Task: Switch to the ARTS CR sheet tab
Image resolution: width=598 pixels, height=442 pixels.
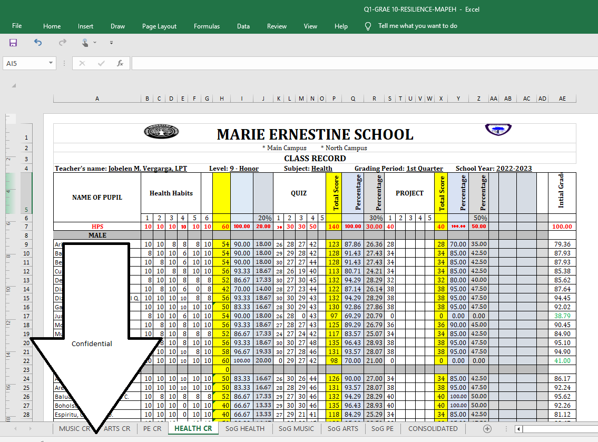Action: point(116,429)
